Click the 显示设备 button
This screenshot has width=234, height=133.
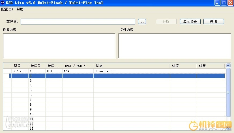(x=190, y=21)
